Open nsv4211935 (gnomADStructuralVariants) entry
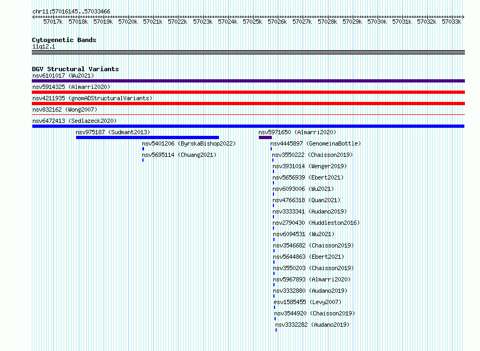This screenshot has height=351, width=480. pos(92,98)
